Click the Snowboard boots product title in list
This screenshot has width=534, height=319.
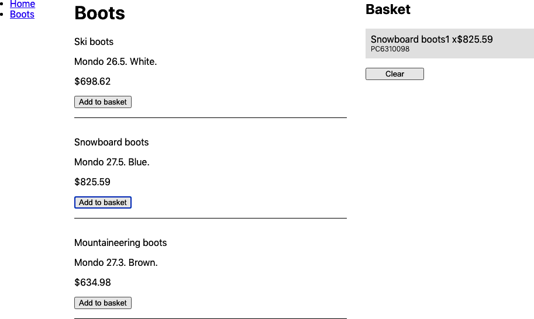(x=111, y=143)
